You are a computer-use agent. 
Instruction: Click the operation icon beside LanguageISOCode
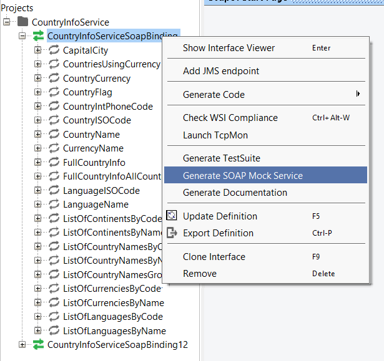[x=54, y=190]
